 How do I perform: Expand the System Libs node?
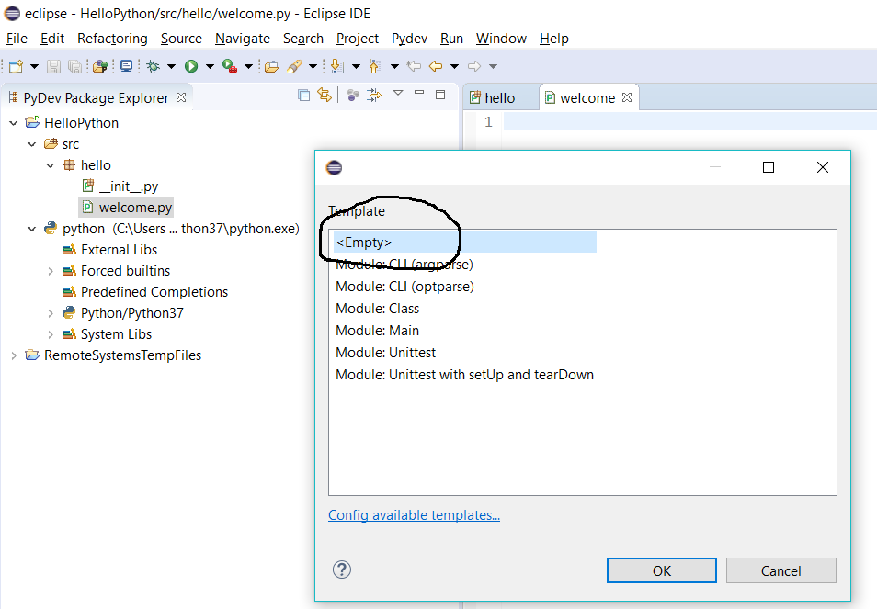click(x=51, y=334)
